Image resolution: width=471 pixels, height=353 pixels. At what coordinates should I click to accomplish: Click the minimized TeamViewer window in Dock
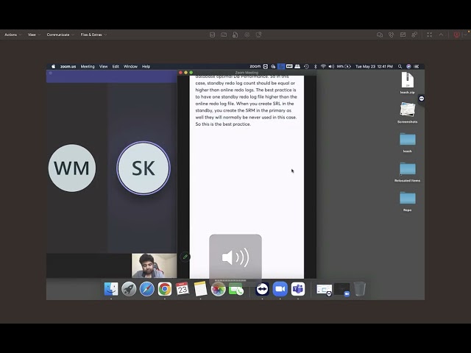tap(324, 290)
